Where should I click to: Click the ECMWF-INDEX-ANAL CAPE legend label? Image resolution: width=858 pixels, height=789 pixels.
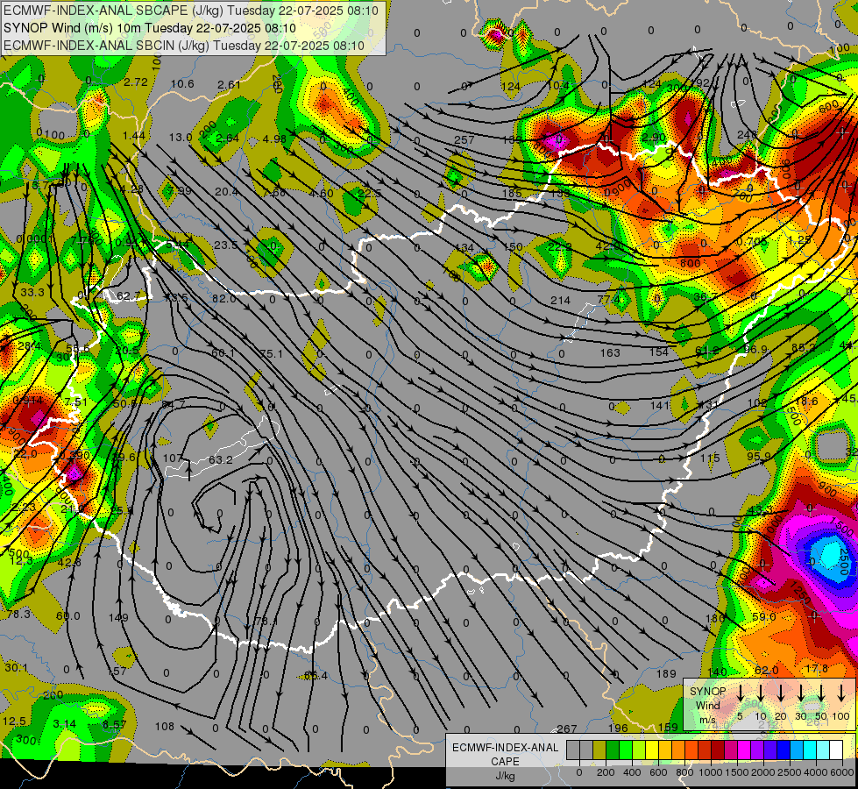pos(505,754)
